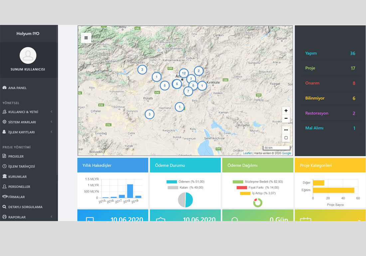Click the Fiyat Farkı red legend swatch
This screenshot has height=256, width=366.
click(242, 188)
